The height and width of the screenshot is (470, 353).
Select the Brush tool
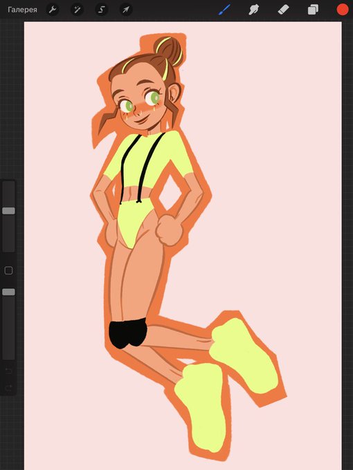(x=224, y=10)
